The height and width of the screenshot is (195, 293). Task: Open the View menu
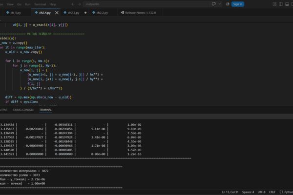(x=10, y=4)
